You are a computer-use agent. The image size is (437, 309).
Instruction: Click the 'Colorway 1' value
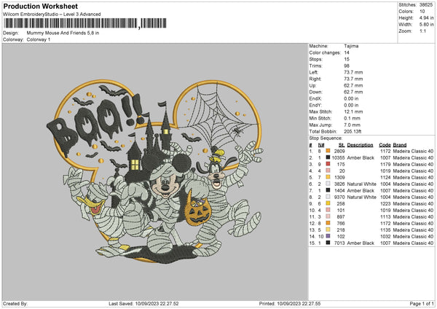(x=39, y=39)
